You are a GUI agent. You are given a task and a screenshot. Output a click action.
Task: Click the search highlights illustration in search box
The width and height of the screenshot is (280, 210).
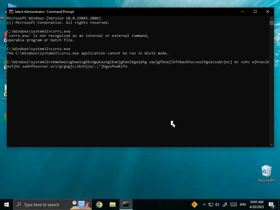(81, 205)
